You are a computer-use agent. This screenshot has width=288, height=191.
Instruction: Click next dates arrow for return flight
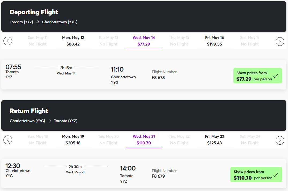pos(280,140)
